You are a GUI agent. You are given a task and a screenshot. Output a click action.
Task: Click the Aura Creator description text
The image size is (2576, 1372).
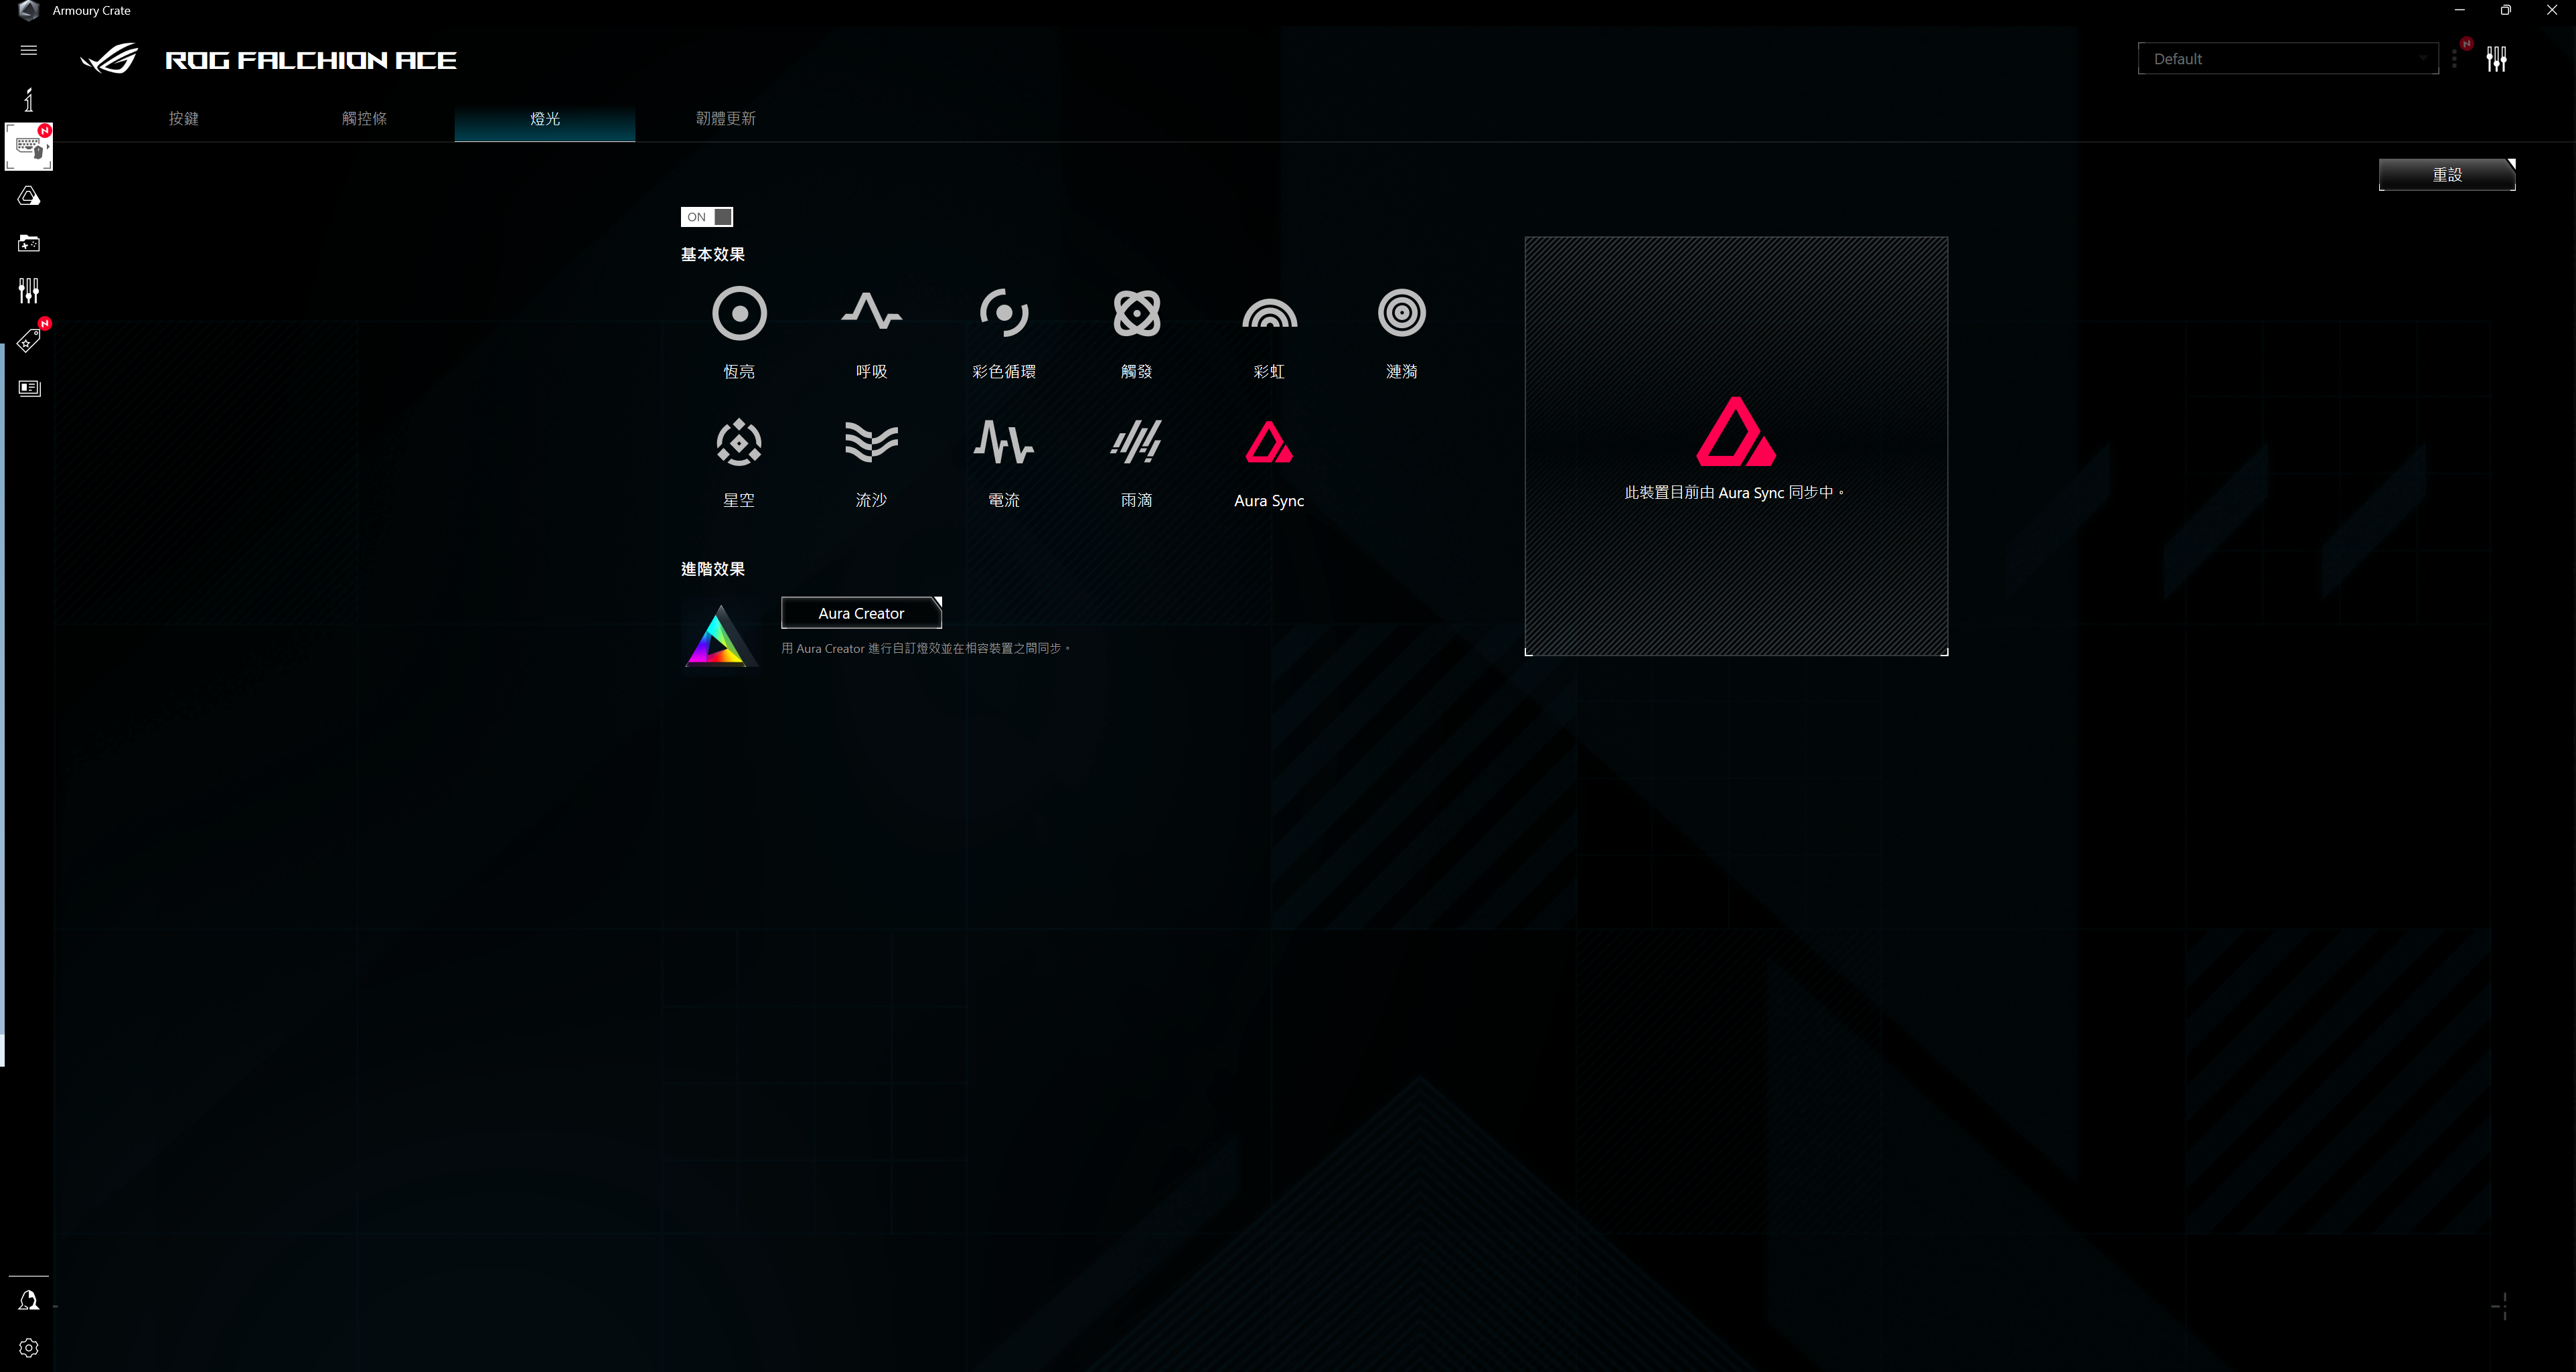click(926, 649)
